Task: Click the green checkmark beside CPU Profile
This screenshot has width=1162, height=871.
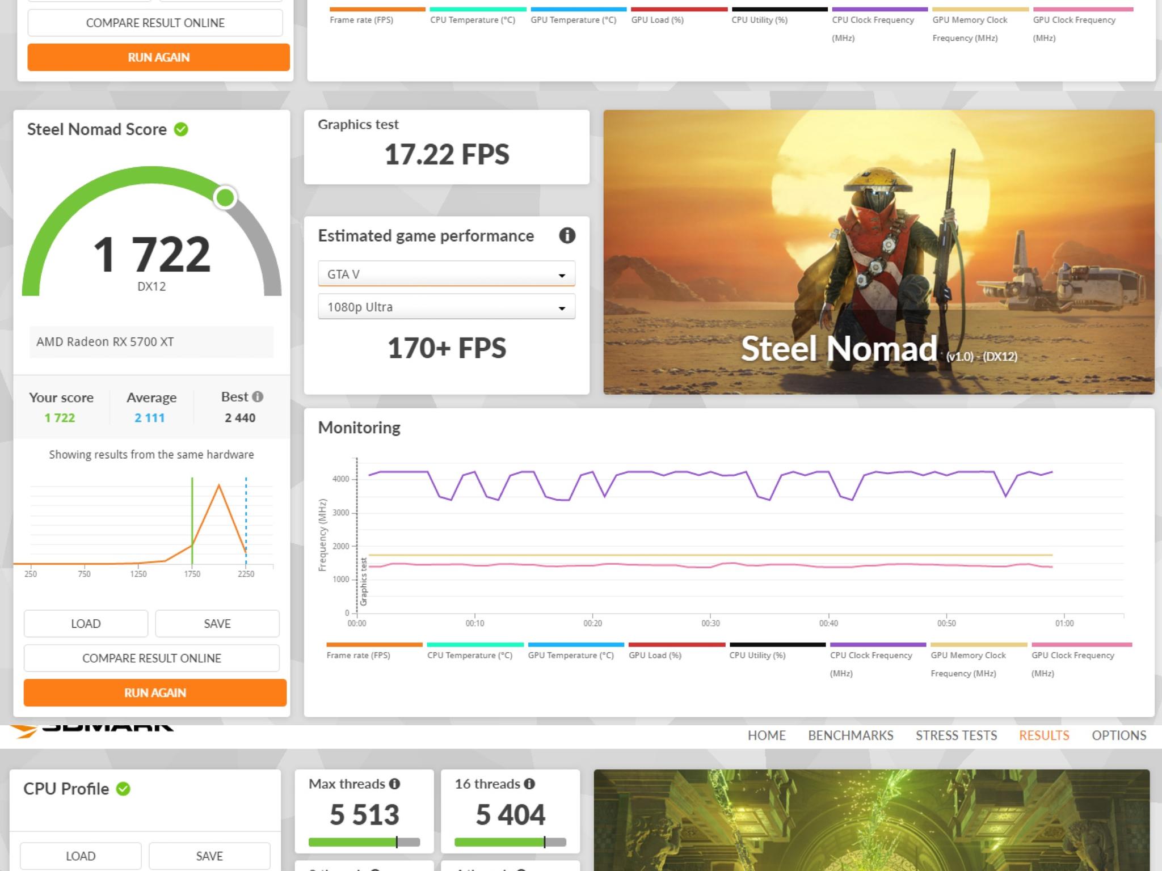Action: (123, 789)
